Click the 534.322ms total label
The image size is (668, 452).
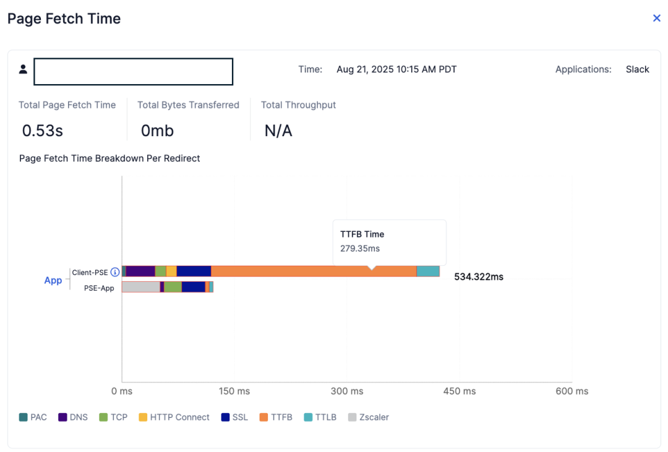(479, 276)
